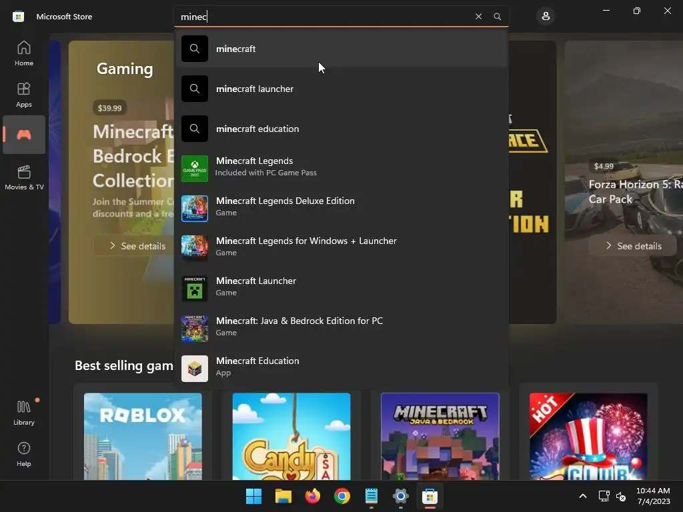Click the Game Pass icon beside Minecraft Legends
This screenshot has height=512, width=683.
[x=195, y=169]
